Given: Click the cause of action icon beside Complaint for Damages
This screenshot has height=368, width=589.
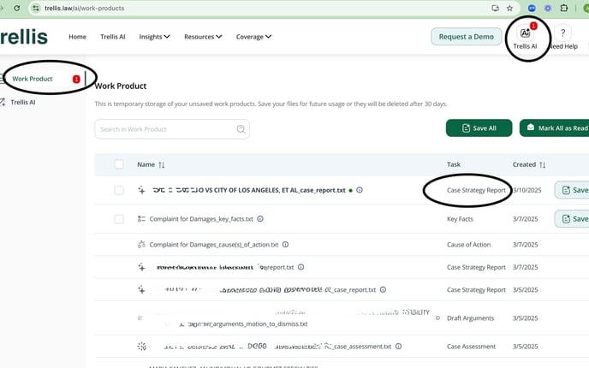Looking at the screenshot, I should (x=141, y=245).
